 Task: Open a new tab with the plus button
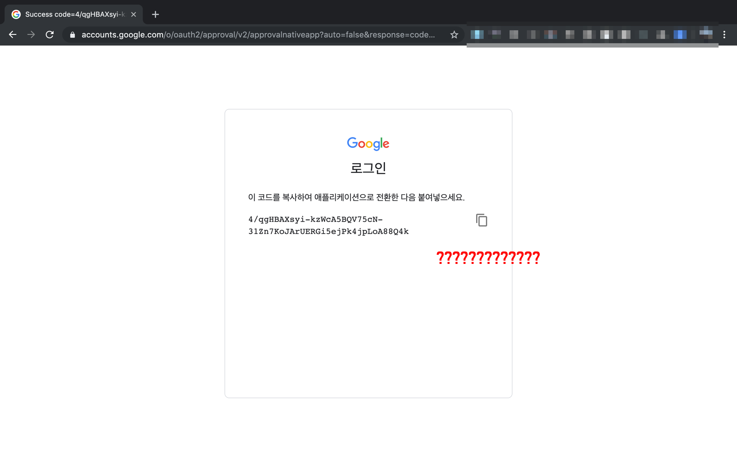click(x=155, y=14)
